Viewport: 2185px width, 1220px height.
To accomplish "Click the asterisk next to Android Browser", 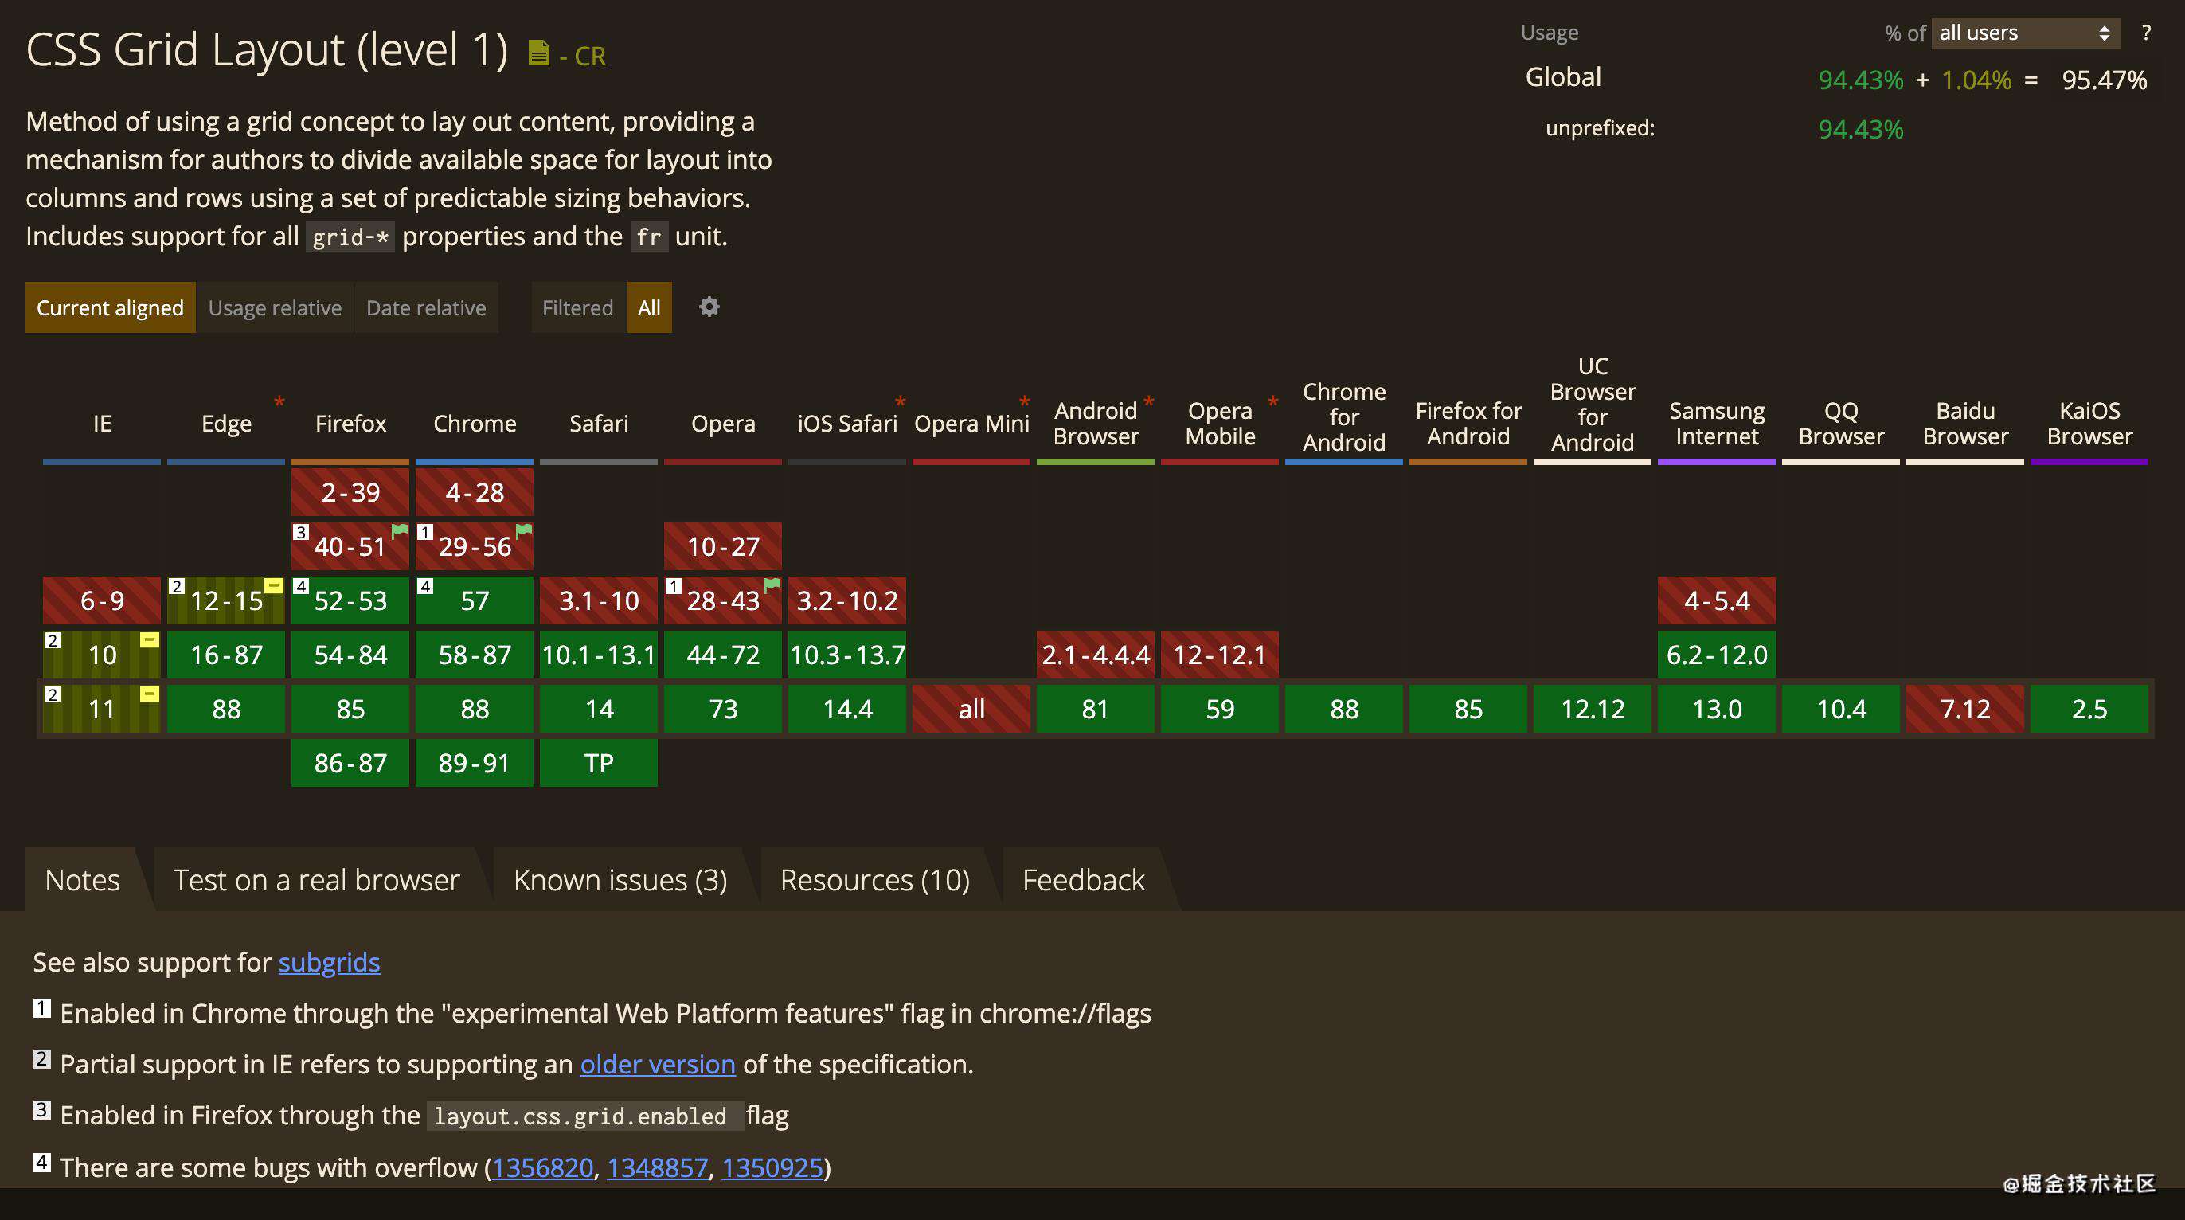I will click(1148, 402).
